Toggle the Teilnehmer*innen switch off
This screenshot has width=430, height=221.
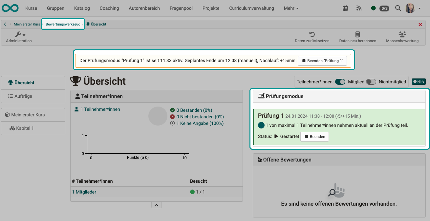[340, 82]
